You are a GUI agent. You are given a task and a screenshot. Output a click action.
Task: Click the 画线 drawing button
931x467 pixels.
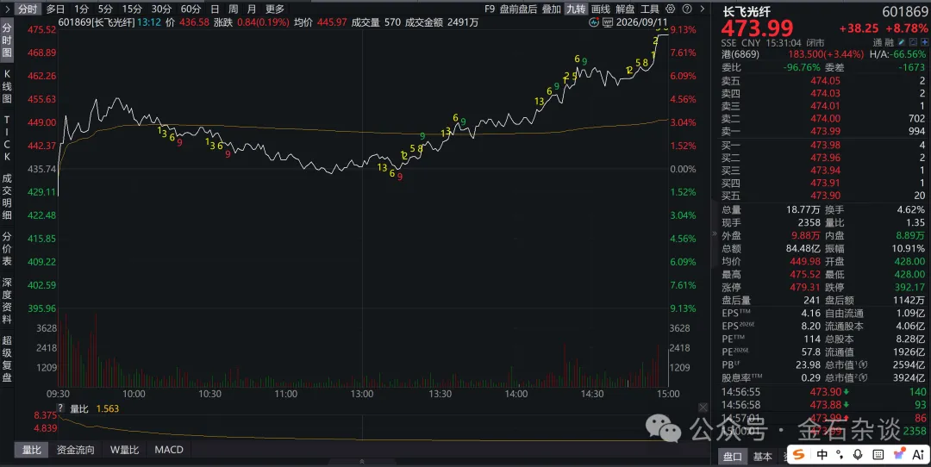600,9
